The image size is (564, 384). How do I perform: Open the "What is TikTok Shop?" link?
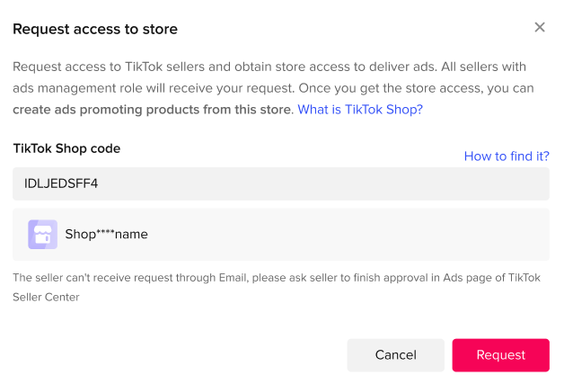(360, 110)
